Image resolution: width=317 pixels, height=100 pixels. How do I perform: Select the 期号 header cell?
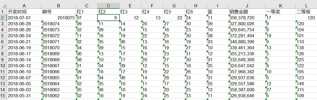(x=58, y=12)
